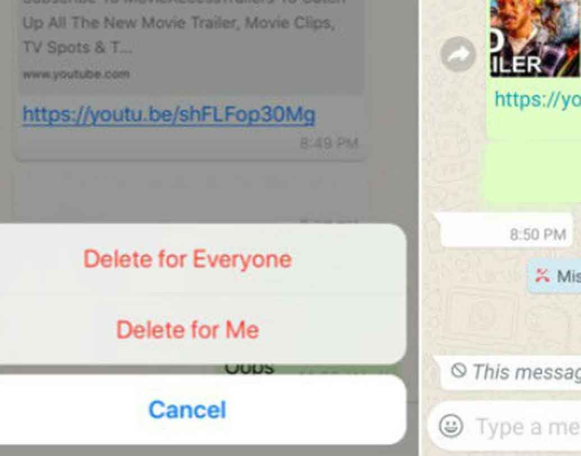581x456 pixels.
Task: Tap the prohibited icon in deleted message
Action: [459, 370]
